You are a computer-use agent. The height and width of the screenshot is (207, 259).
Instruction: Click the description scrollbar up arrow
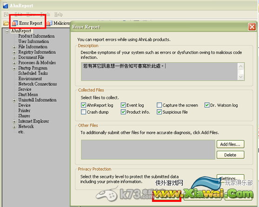[241, 66]
